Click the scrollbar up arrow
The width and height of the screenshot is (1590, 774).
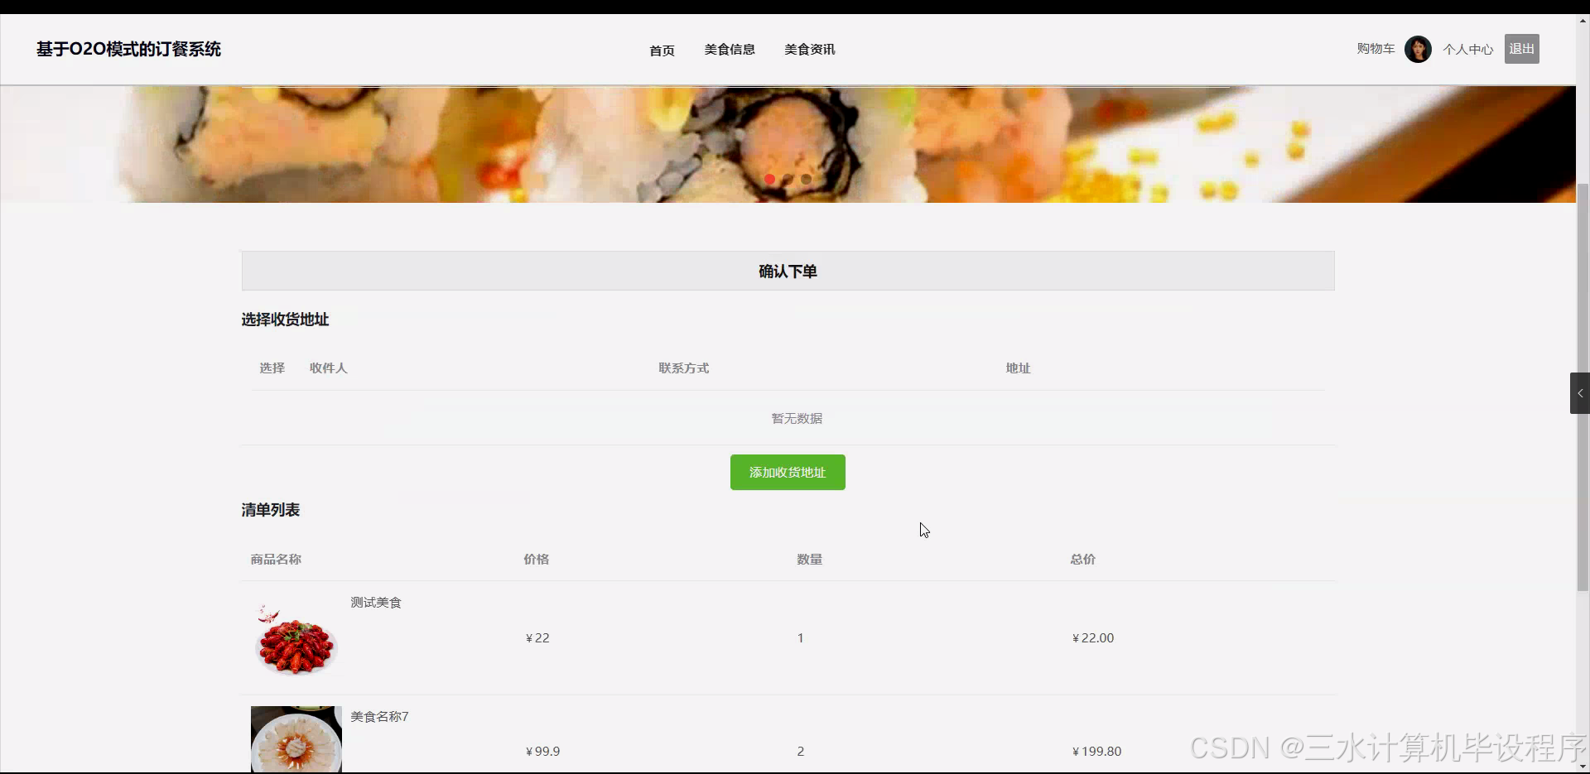click(x=1583, y=20)
